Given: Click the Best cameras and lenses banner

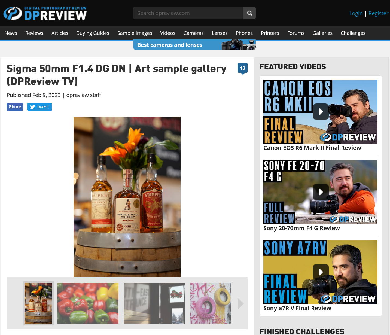Looking at the screenshot, I should [x=194, y=45].
